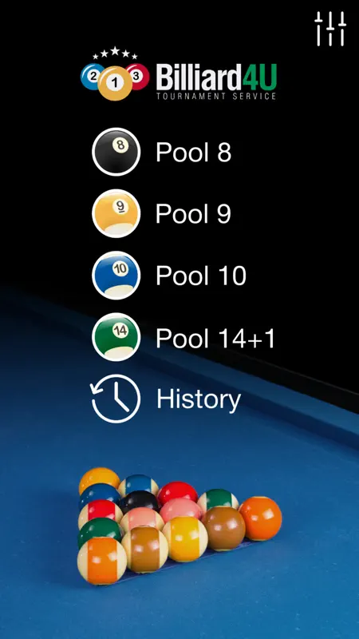Image resolution: width=359 pixels, height=639 pixels.
Task: Tap the green 14-ball icon
Action: point(116,337)
